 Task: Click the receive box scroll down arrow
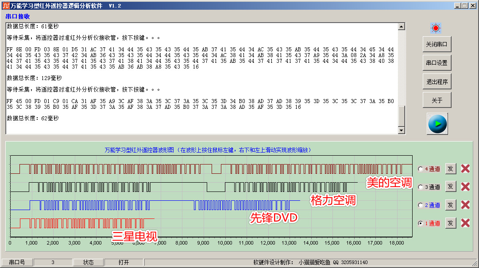coord(402,130)
